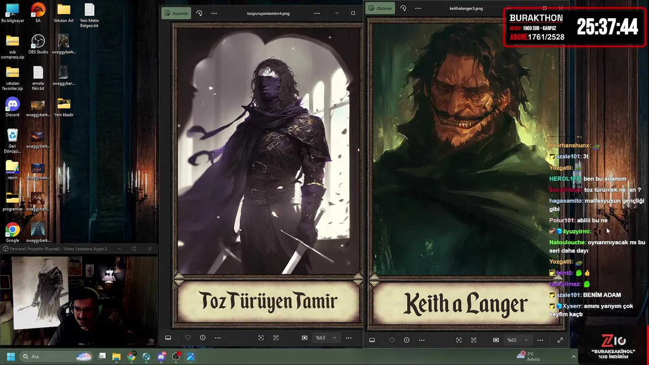The image size is (649, 365).
Task: Open bottom-right ellipsis menu in tozyuruyentamir window
Action: point(348,338)
